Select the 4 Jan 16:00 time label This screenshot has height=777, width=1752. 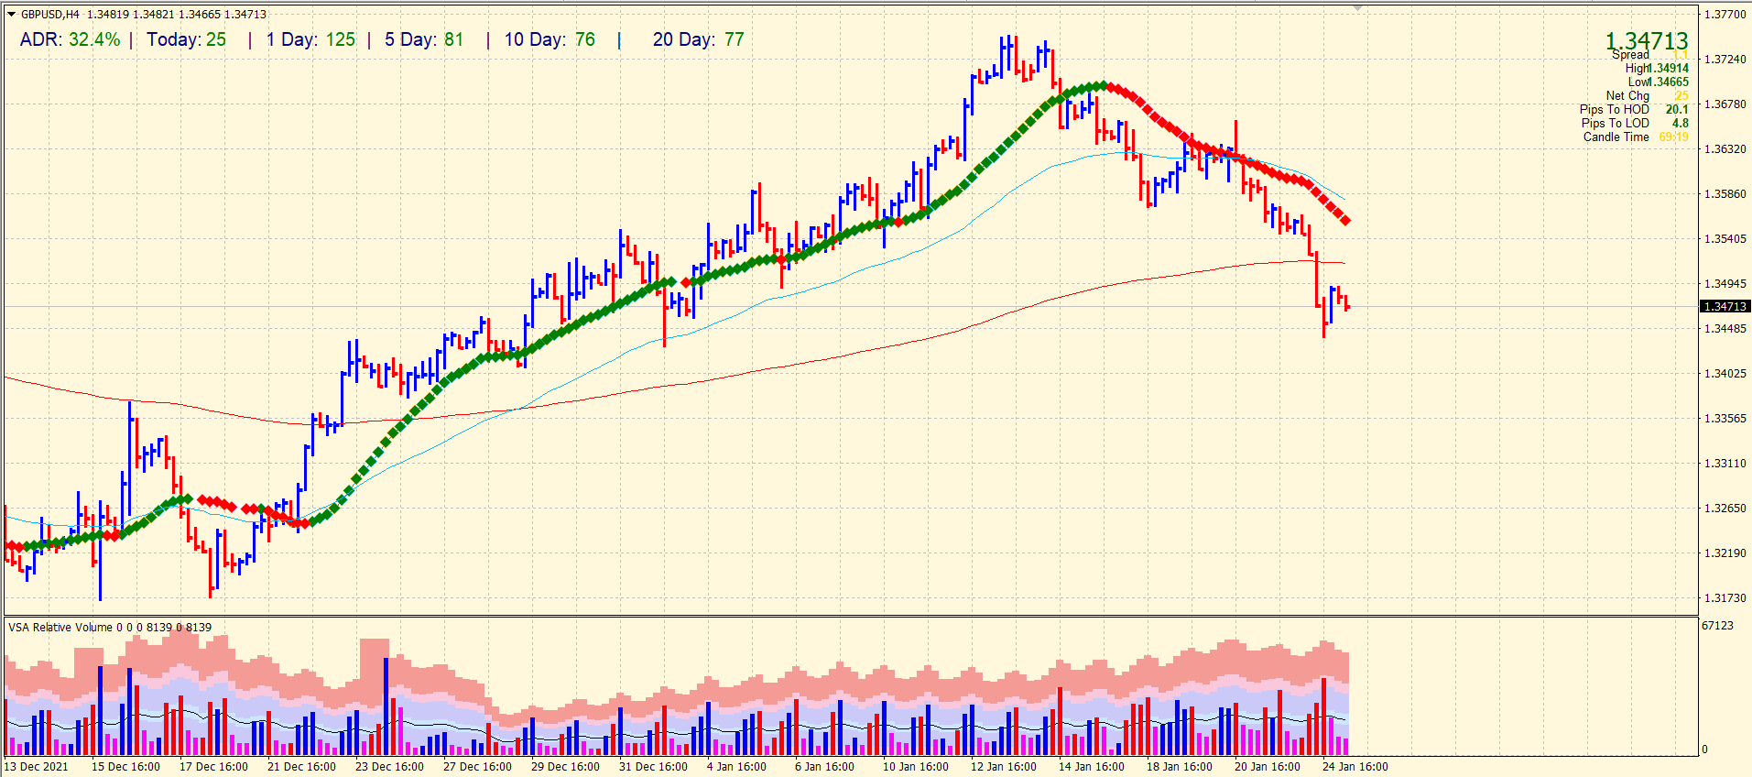tap(736, 766)
